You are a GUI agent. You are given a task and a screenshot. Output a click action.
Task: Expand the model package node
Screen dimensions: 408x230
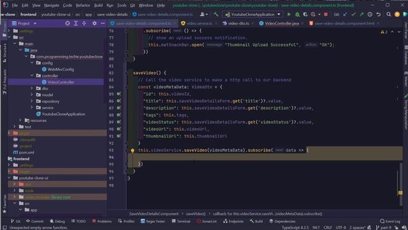32,95
